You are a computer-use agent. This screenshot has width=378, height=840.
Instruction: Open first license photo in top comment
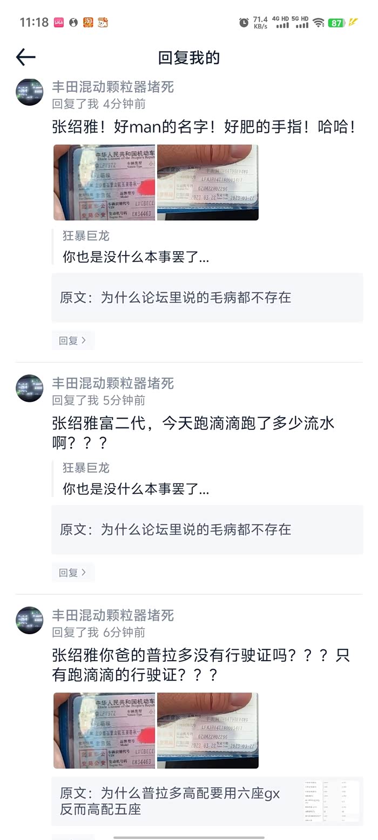[x=104, y=183]
